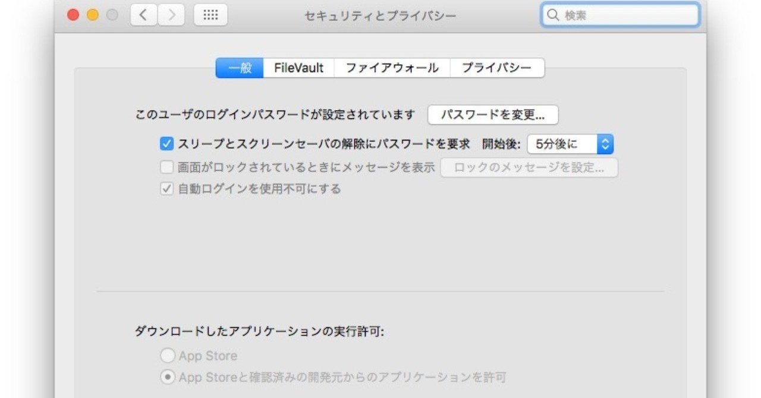The height and width of the screenshot is (398, 761).
Task: Go forward with the right chevron button
Action: 172,15
